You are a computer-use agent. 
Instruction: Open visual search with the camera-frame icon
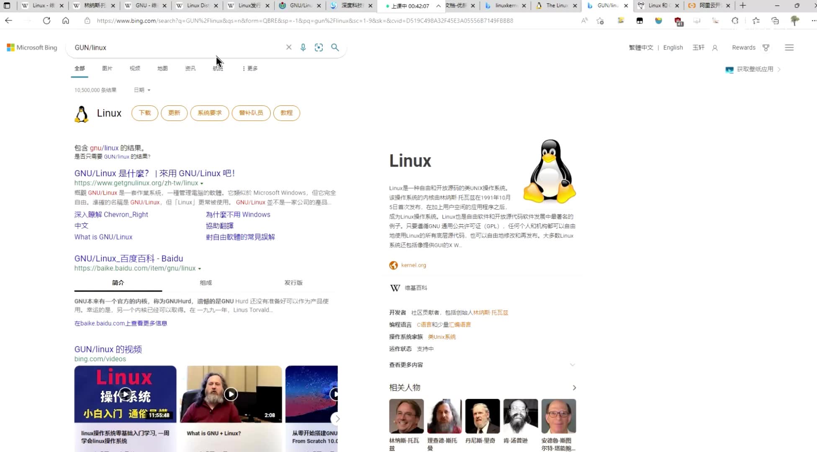point(319,47)
